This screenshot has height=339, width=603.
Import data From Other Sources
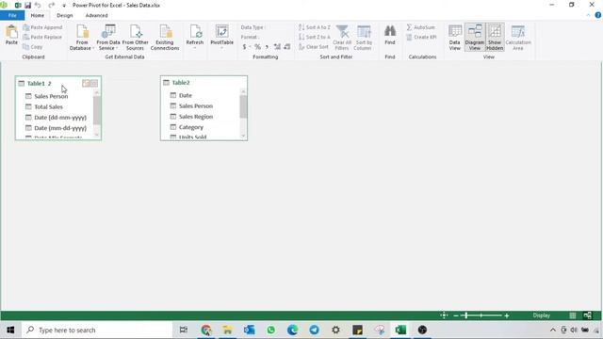tap(135, 37)
